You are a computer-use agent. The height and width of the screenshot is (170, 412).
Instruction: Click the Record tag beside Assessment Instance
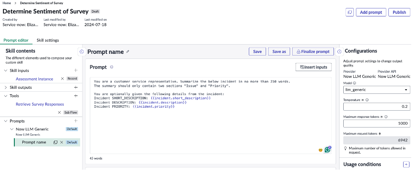click(x=72, y=79)
